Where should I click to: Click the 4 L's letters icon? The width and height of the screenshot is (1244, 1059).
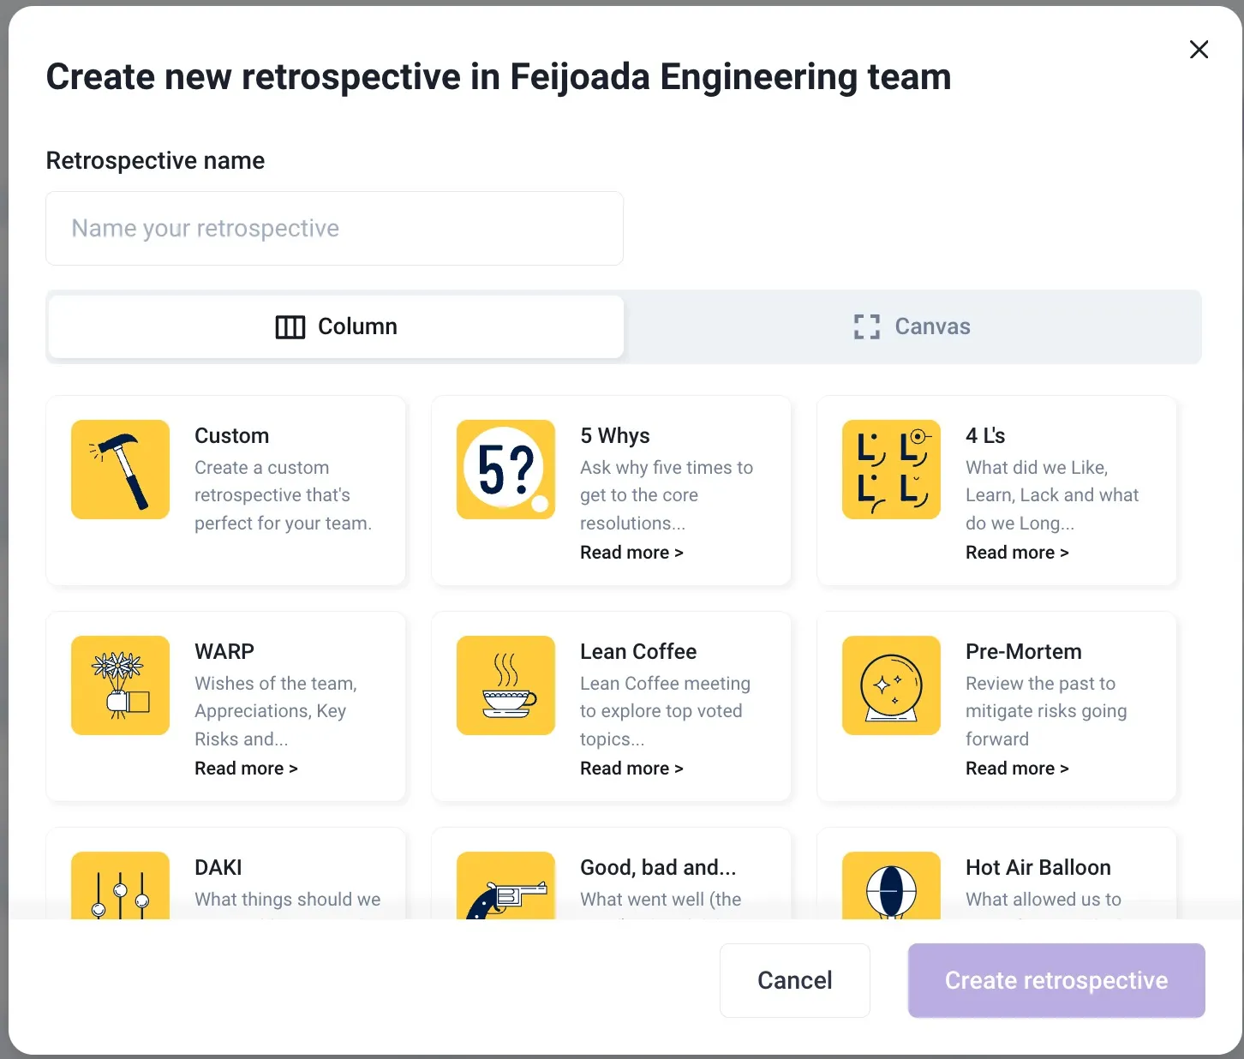pyautogui.click(x=891, y=470)
